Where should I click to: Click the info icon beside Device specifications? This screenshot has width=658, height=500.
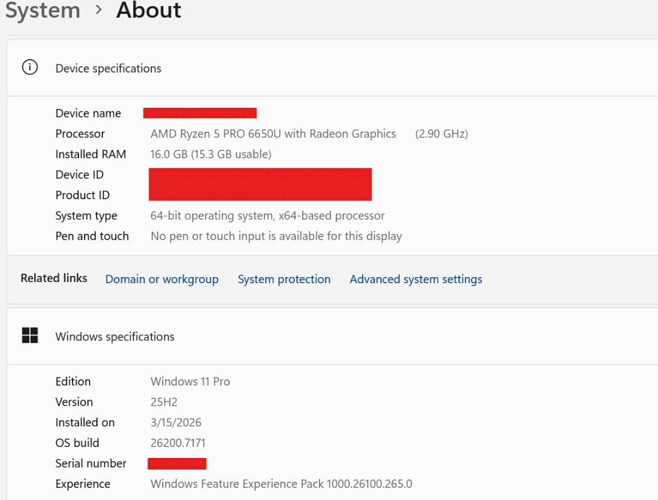click(30, 67)
